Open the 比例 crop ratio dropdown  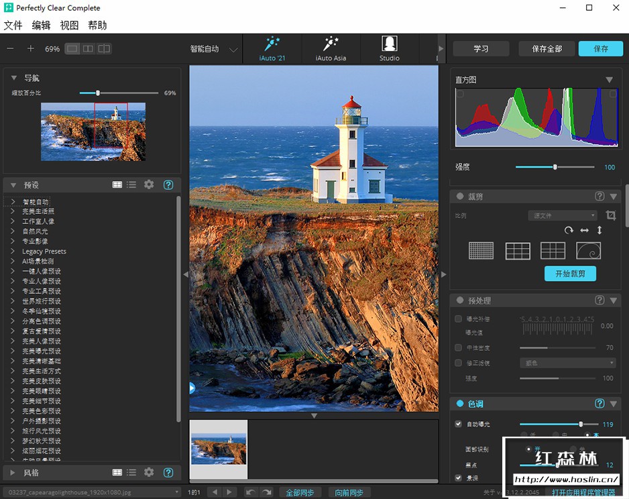point(562,215)
